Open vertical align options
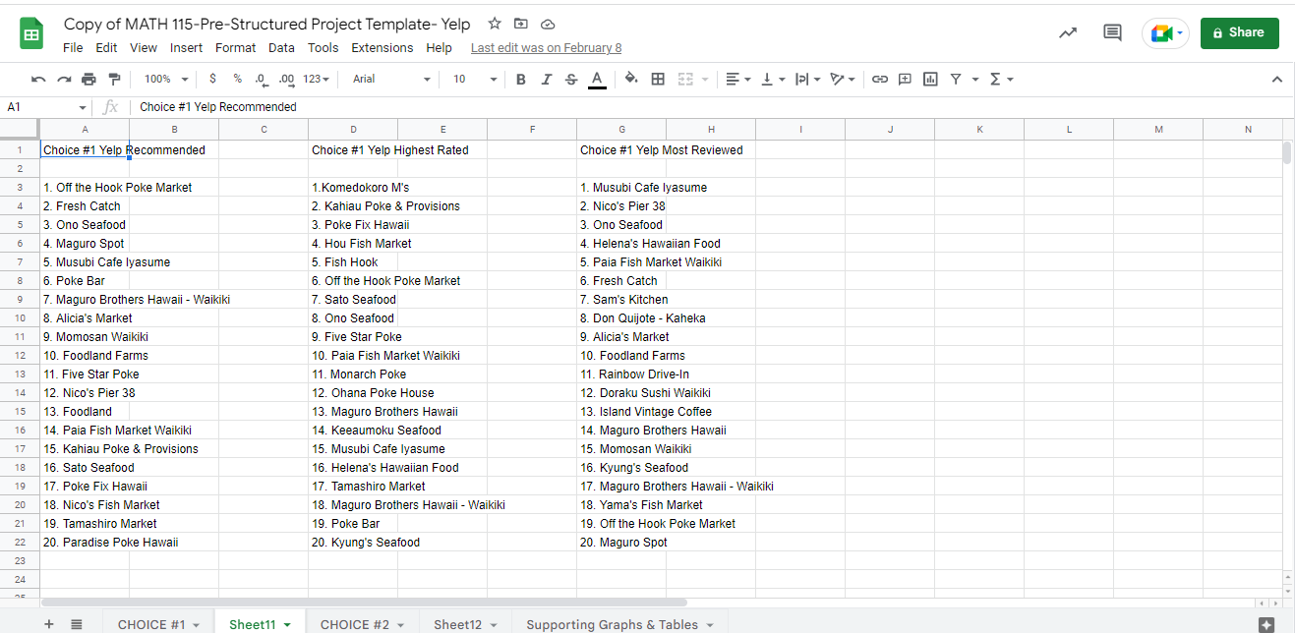 772,79
